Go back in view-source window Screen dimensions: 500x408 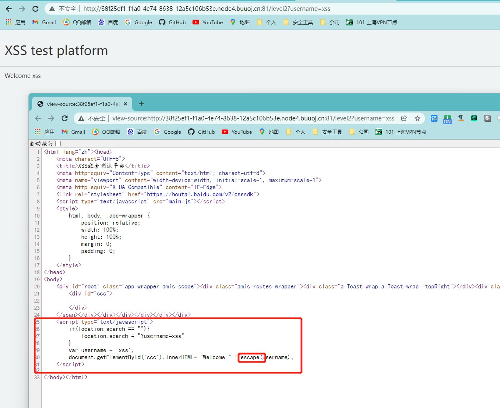38,118
